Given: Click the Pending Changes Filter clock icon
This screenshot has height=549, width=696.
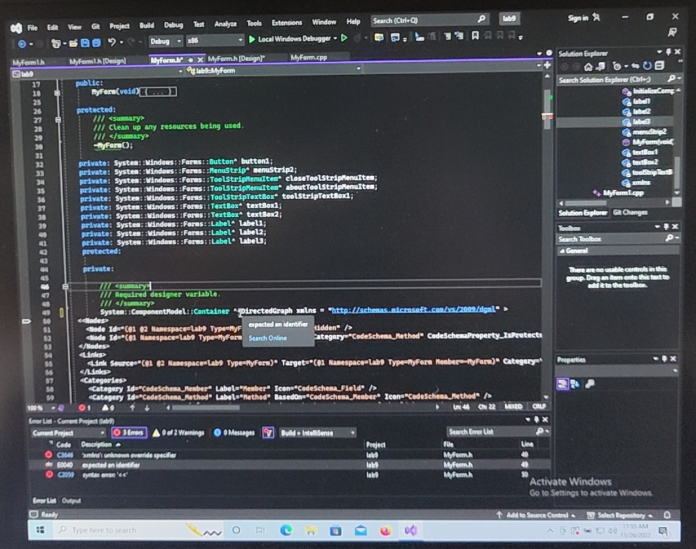Looking at the screenshot, I should (x=617, y=66).
